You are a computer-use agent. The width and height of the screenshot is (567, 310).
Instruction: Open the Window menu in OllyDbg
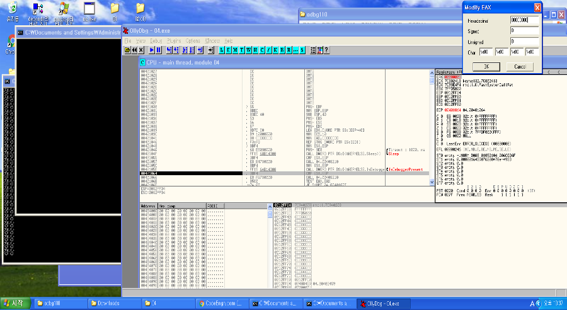click(x=212, y=41)
